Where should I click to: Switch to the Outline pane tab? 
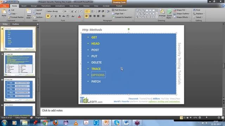(15, 24)
